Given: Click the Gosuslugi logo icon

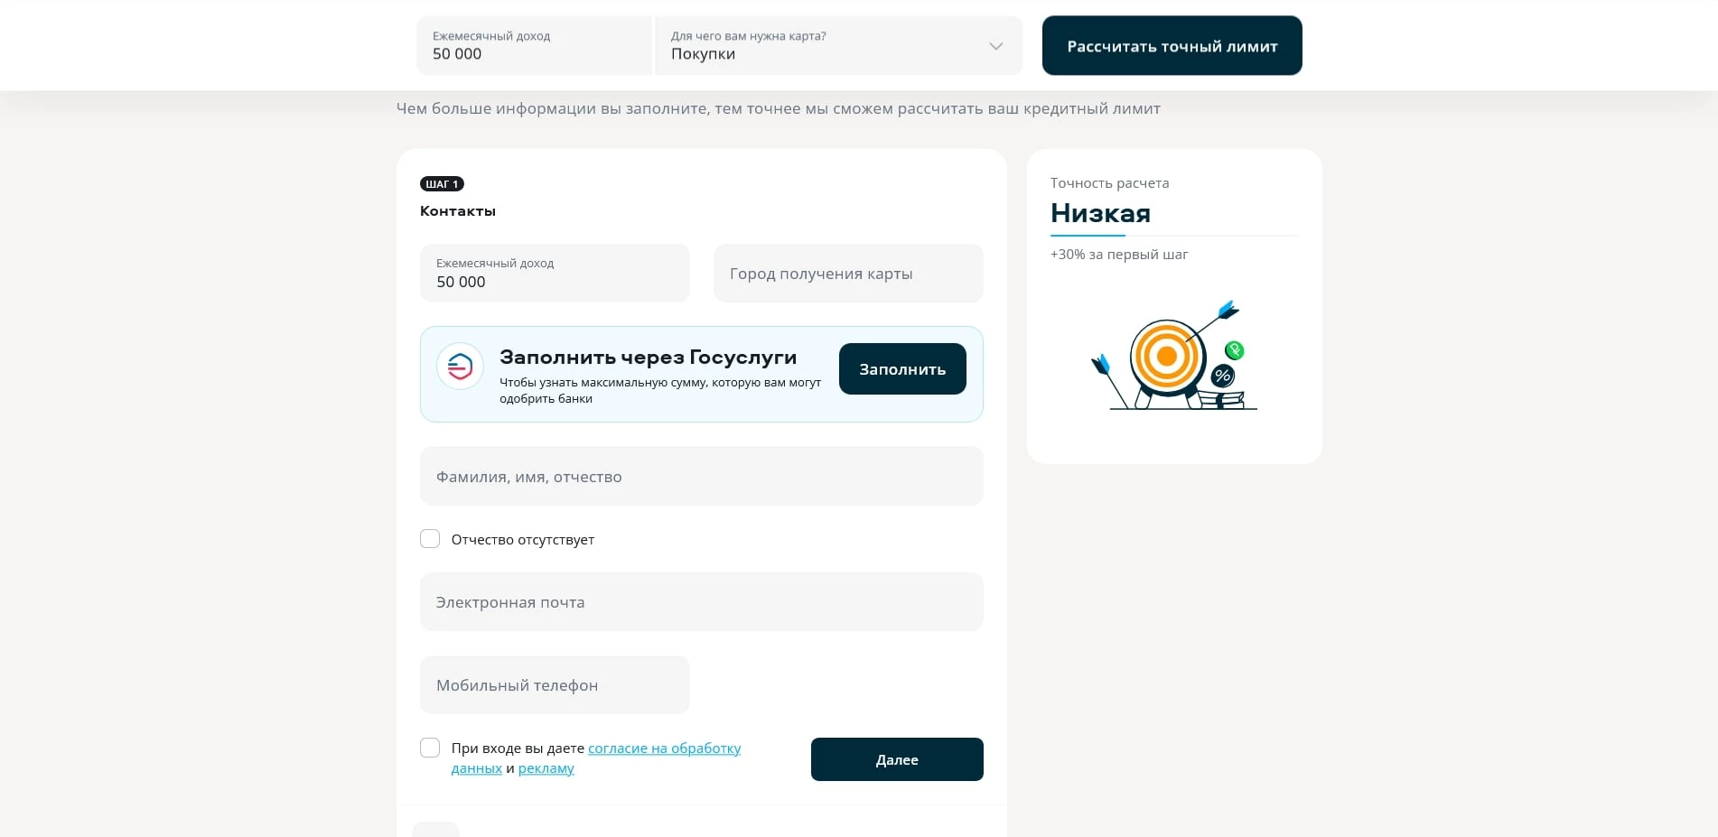Looking at the screenshot, I should point(460,367).
